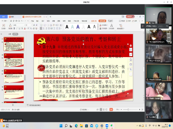Open the 文本工具 ribbon tab
The width and height of the screenshot is (173, 129).
102,21
